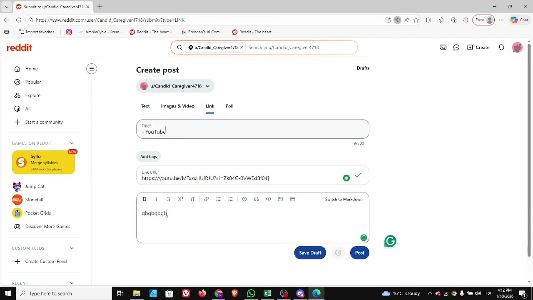Open the user avatar menu
The width and height of the screenshot is (533, 300).
click(x=517, y=47)
